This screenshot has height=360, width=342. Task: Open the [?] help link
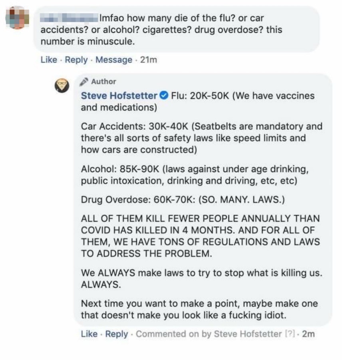tap(290, 334)
